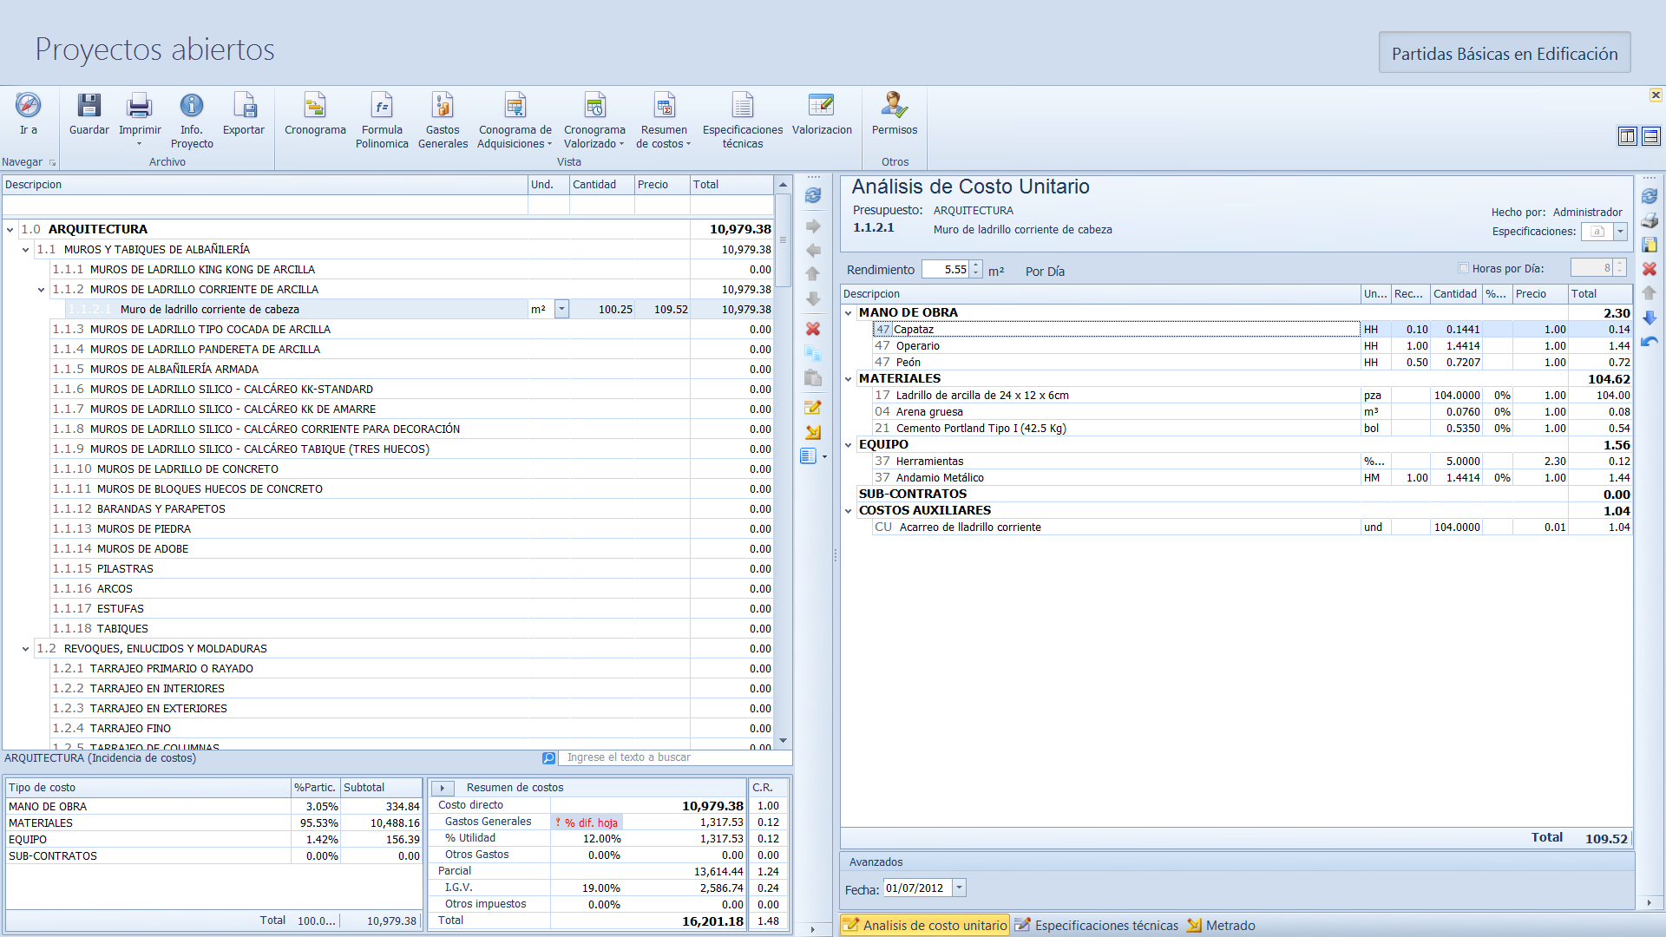Collapse the 1.2 REVOQUES tree node
1666x937 pixels.
pyautogui.click(x=26, y=649)
